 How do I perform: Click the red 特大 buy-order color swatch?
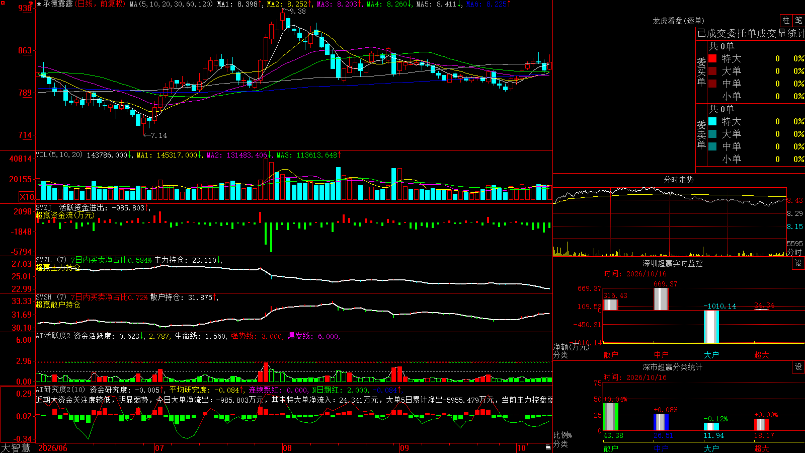pos(712,58)
